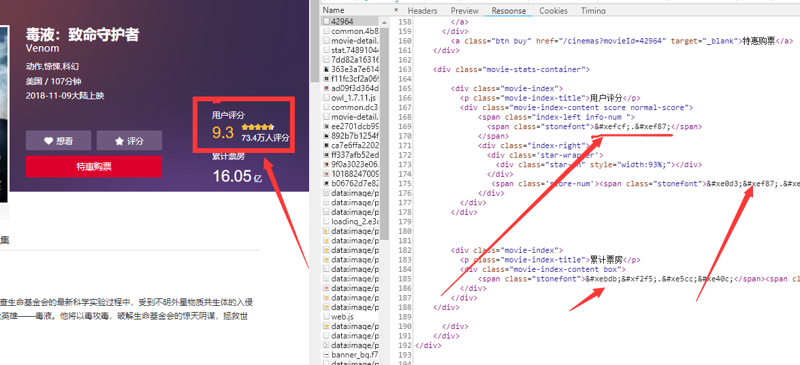The width and height of the screenshot is (800, 365).
Task: Click the movie title 毒液：致命守护者
Action: [82, 35]
